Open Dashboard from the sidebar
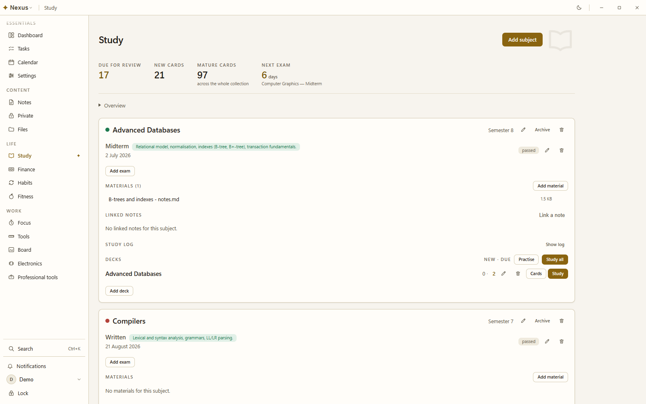 44,35
